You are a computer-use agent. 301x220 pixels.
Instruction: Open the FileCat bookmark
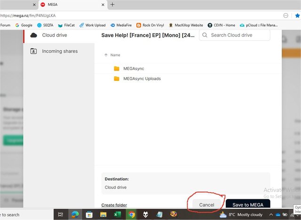(66, 25)
